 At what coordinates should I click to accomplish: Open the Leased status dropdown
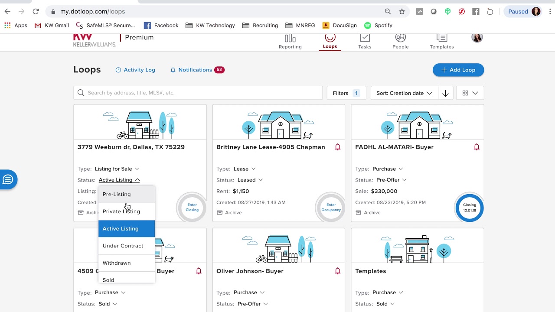(250, 180)
